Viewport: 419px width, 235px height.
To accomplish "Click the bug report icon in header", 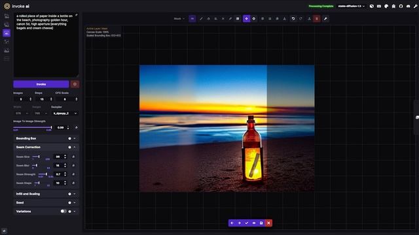I will tap(393, 6).
